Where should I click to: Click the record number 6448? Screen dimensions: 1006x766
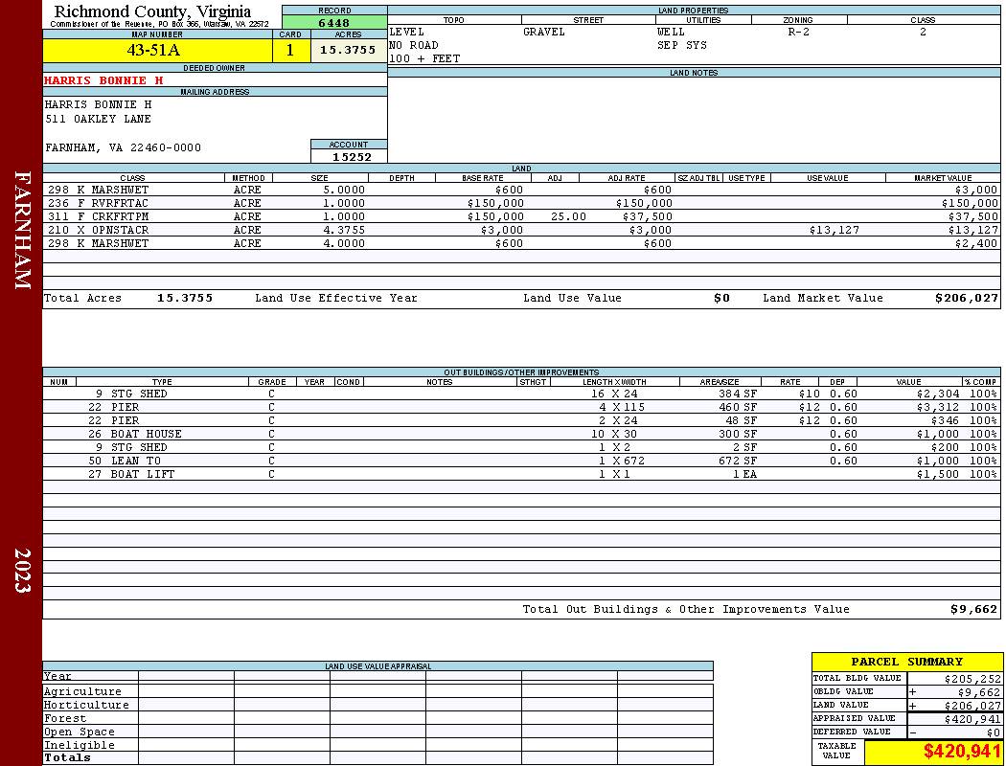coord(334,23)
